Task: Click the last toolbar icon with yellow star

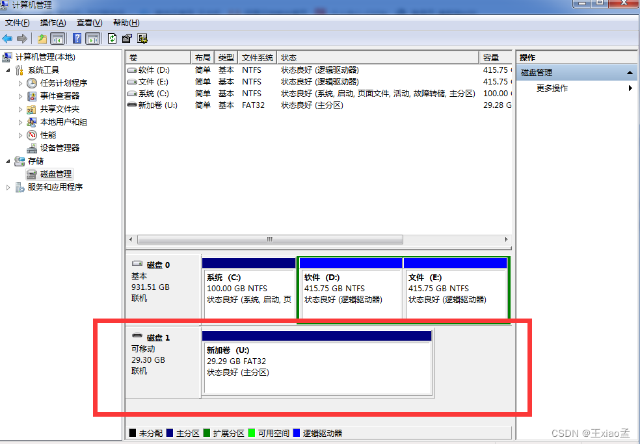Action: coord(142,39)
